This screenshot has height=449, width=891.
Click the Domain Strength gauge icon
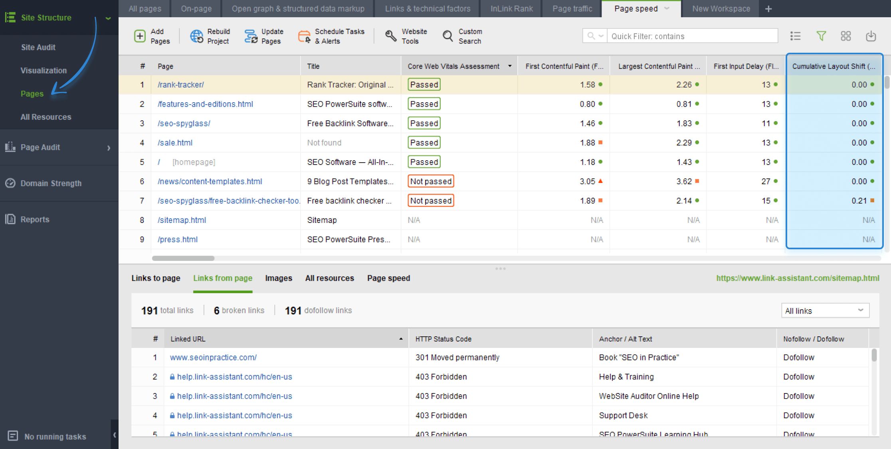(x=10, y=183)
